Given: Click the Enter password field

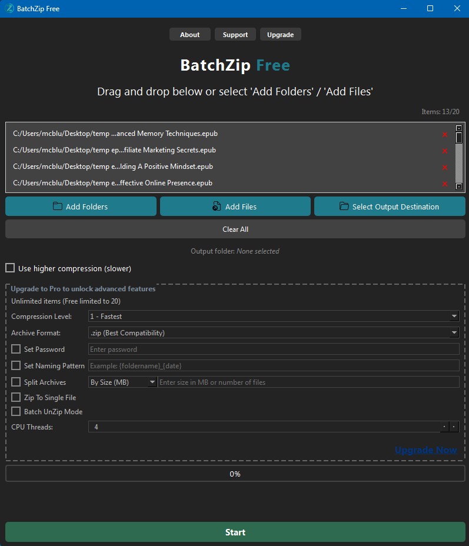Looking at the screenshot, I should (274, 349).
